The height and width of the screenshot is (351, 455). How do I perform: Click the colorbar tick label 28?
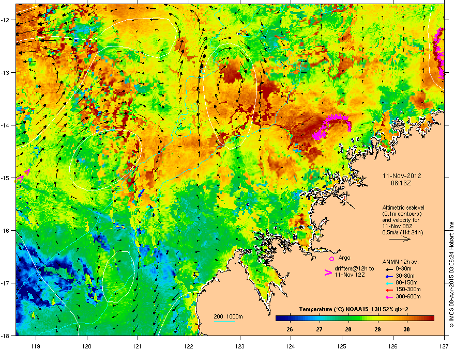pos(348,329)
